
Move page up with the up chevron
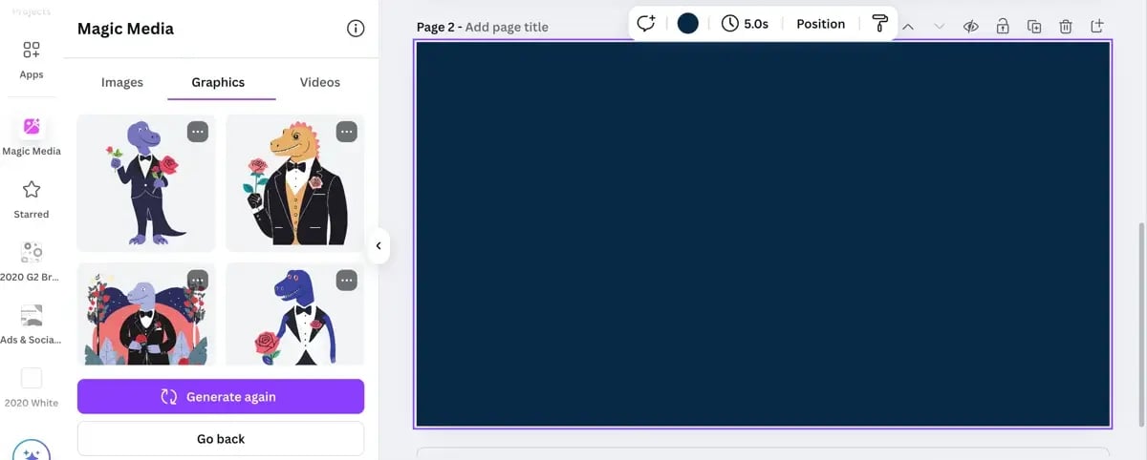pyautogui.click(x=908, y=27)
